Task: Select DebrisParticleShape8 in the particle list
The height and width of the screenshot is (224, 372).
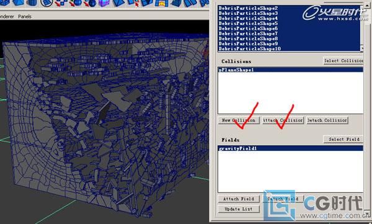Action: tap(289, 38)
